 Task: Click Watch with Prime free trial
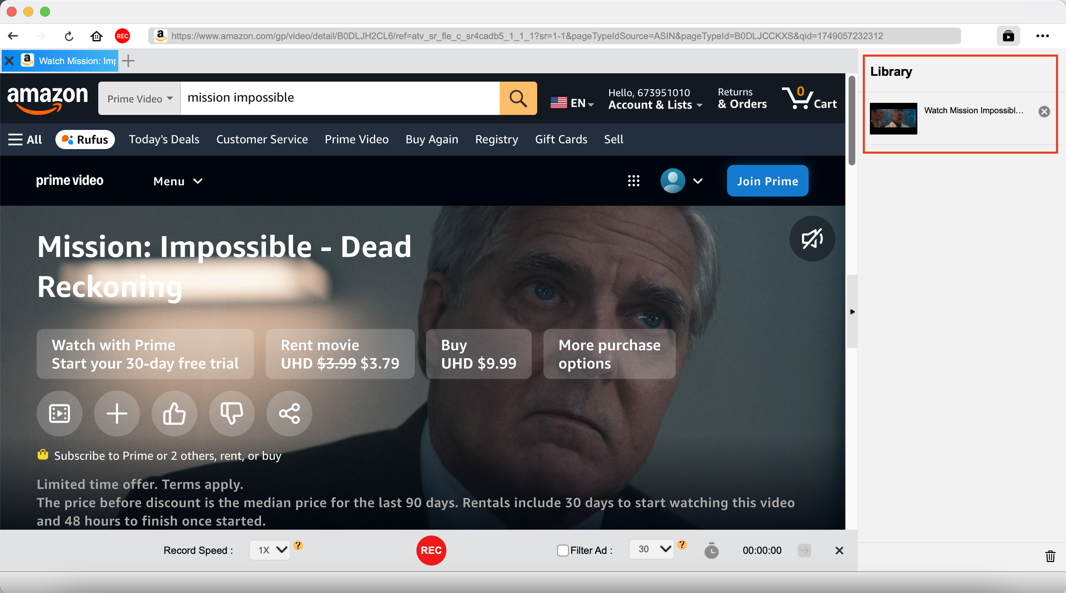[x=145, y=354]
